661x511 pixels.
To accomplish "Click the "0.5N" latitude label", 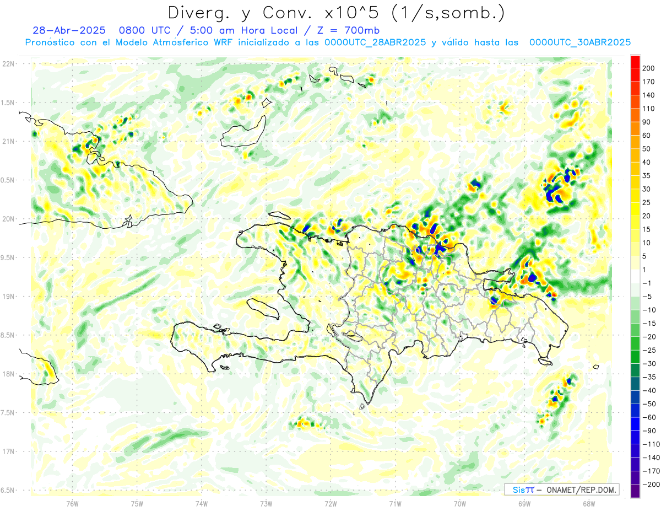I will 8,180.
